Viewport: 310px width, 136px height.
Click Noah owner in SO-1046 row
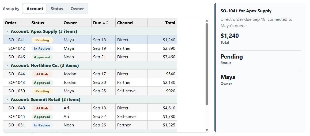click(x=77, y=57)
